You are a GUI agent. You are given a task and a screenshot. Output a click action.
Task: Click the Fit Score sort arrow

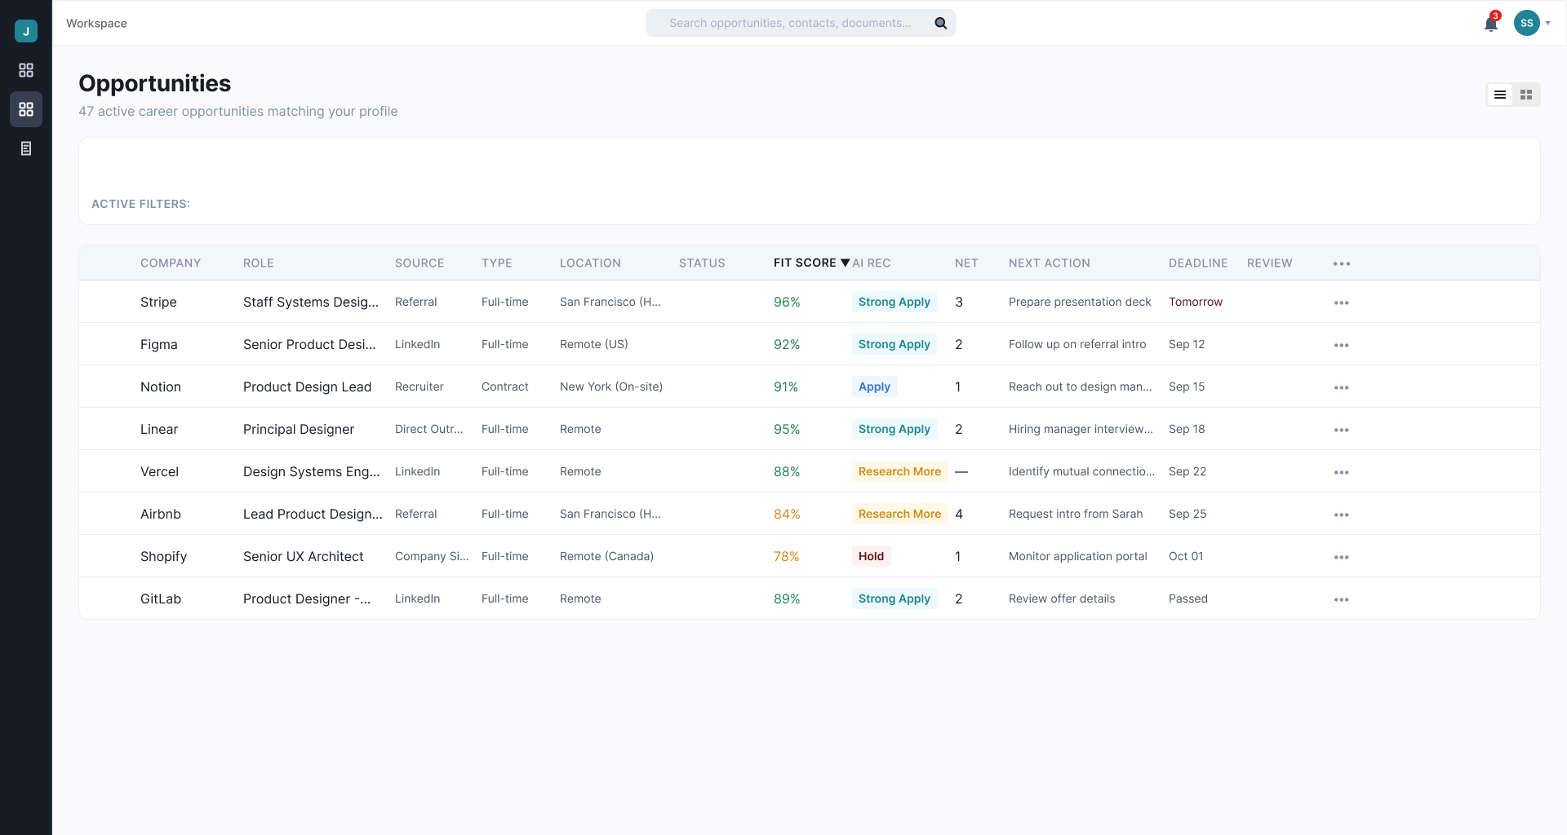[845, 263]
